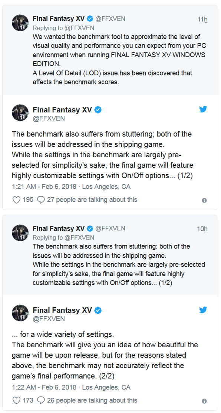Click the reply bubble icon next to 26
The height and width of the screenshot is (413, 221).
pos(40,400)
